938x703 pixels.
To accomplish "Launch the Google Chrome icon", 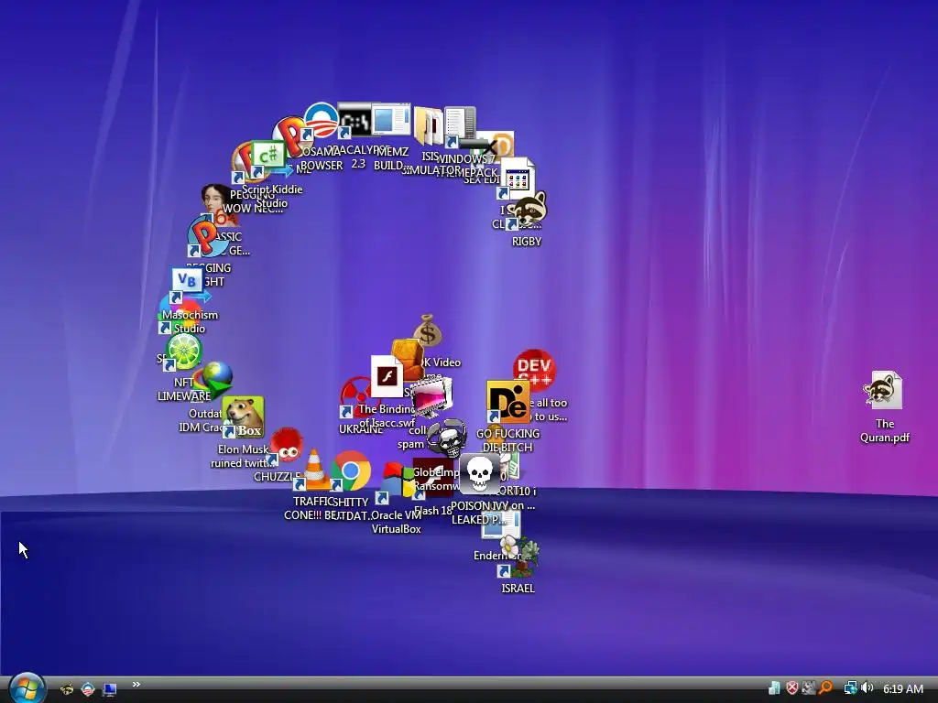I will tap(351, 471).
